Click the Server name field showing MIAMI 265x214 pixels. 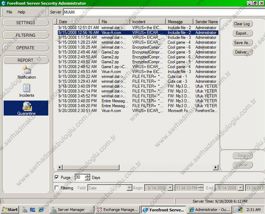(x=164, y=12)
